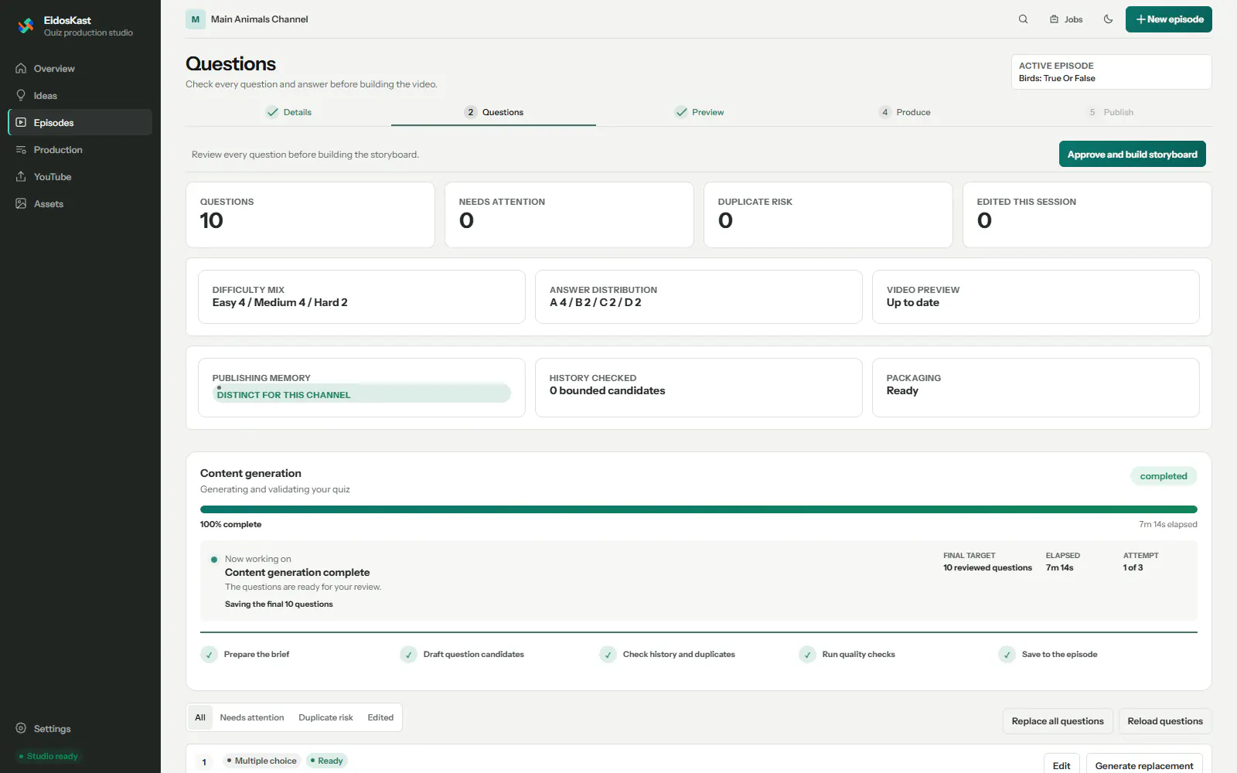The width and height of the screenshot is (1237, 773).
Task: Click the Ideas lightbulb icon
Action: click(21, 96)
